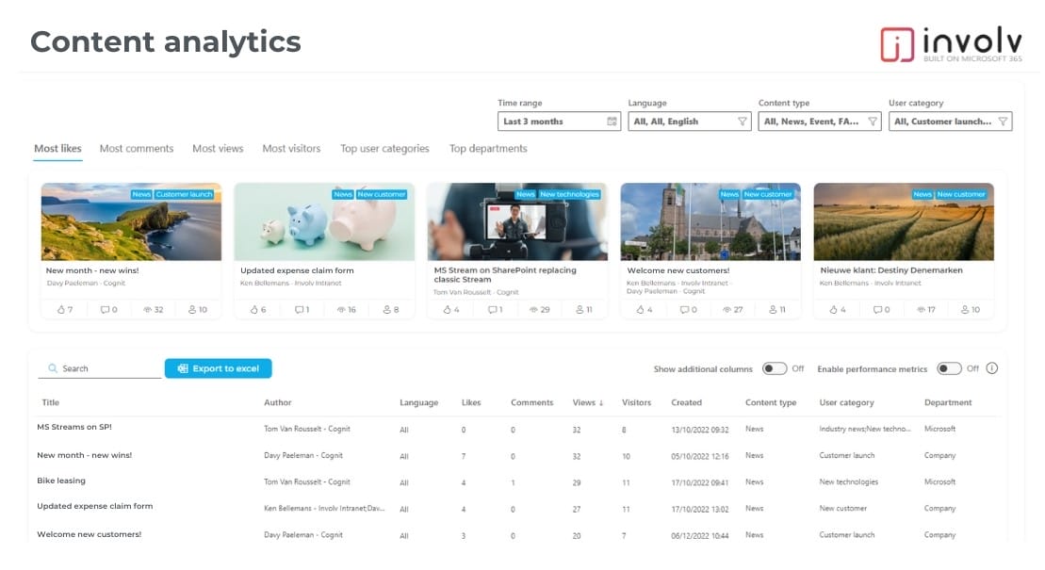The image size is (1045, 570).
Task: Open the Top departments tab
Action: click(488, 149)
